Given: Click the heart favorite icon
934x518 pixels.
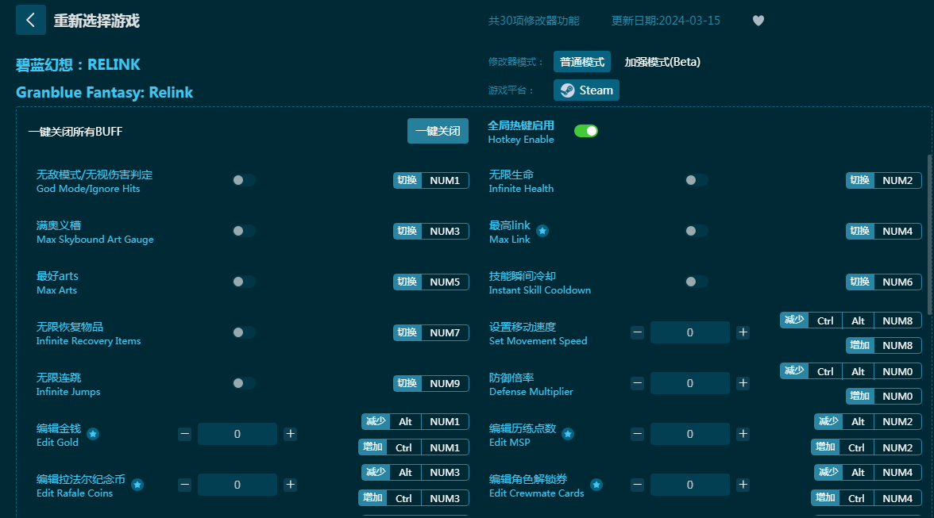Looking at the screenshot, I should point(758,21).
